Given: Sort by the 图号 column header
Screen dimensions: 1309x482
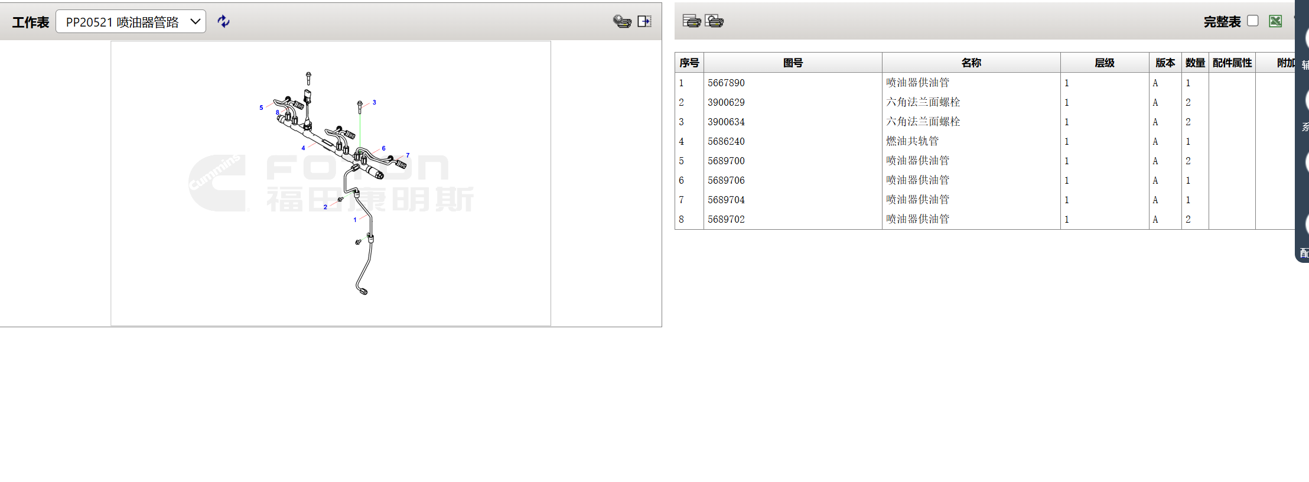Looking at the screenshot, I should [793, 63].
